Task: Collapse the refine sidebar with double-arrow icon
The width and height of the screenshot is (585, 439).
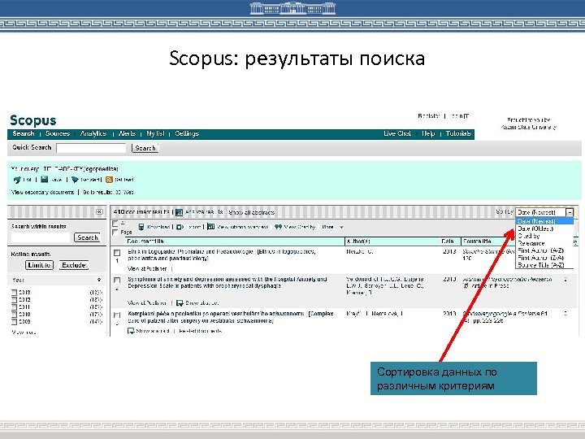Action: 99,212
